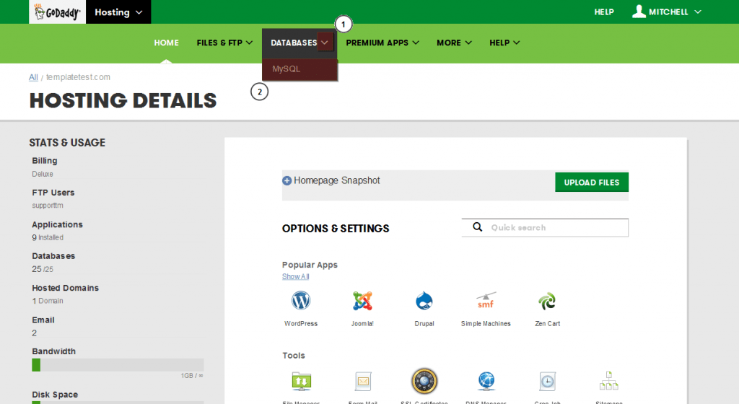Open the Simple Machines smf icon
The width and height of the screenshot is (739, 404).
(486, 301)
